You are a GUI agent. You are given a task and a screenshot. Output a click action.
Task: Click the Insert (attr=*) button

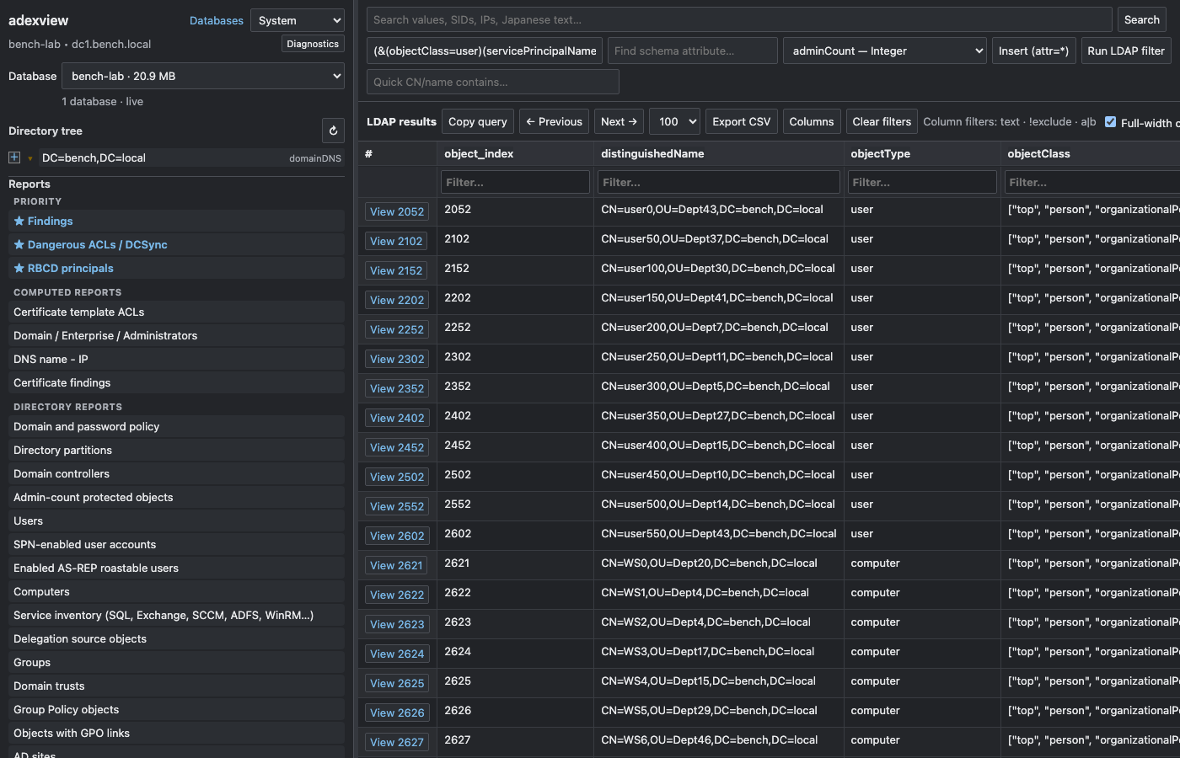tap(1033, 51)
